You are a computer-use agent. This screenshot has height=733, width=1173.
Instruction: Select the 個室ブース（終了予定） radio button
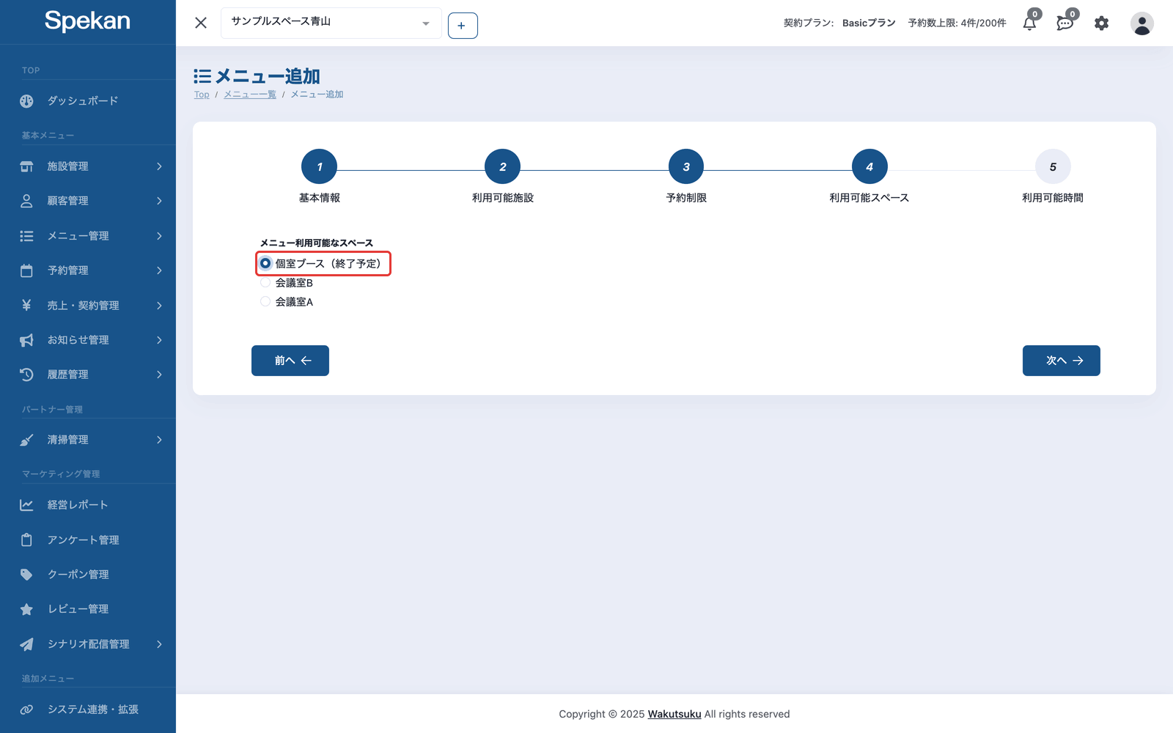265,263
